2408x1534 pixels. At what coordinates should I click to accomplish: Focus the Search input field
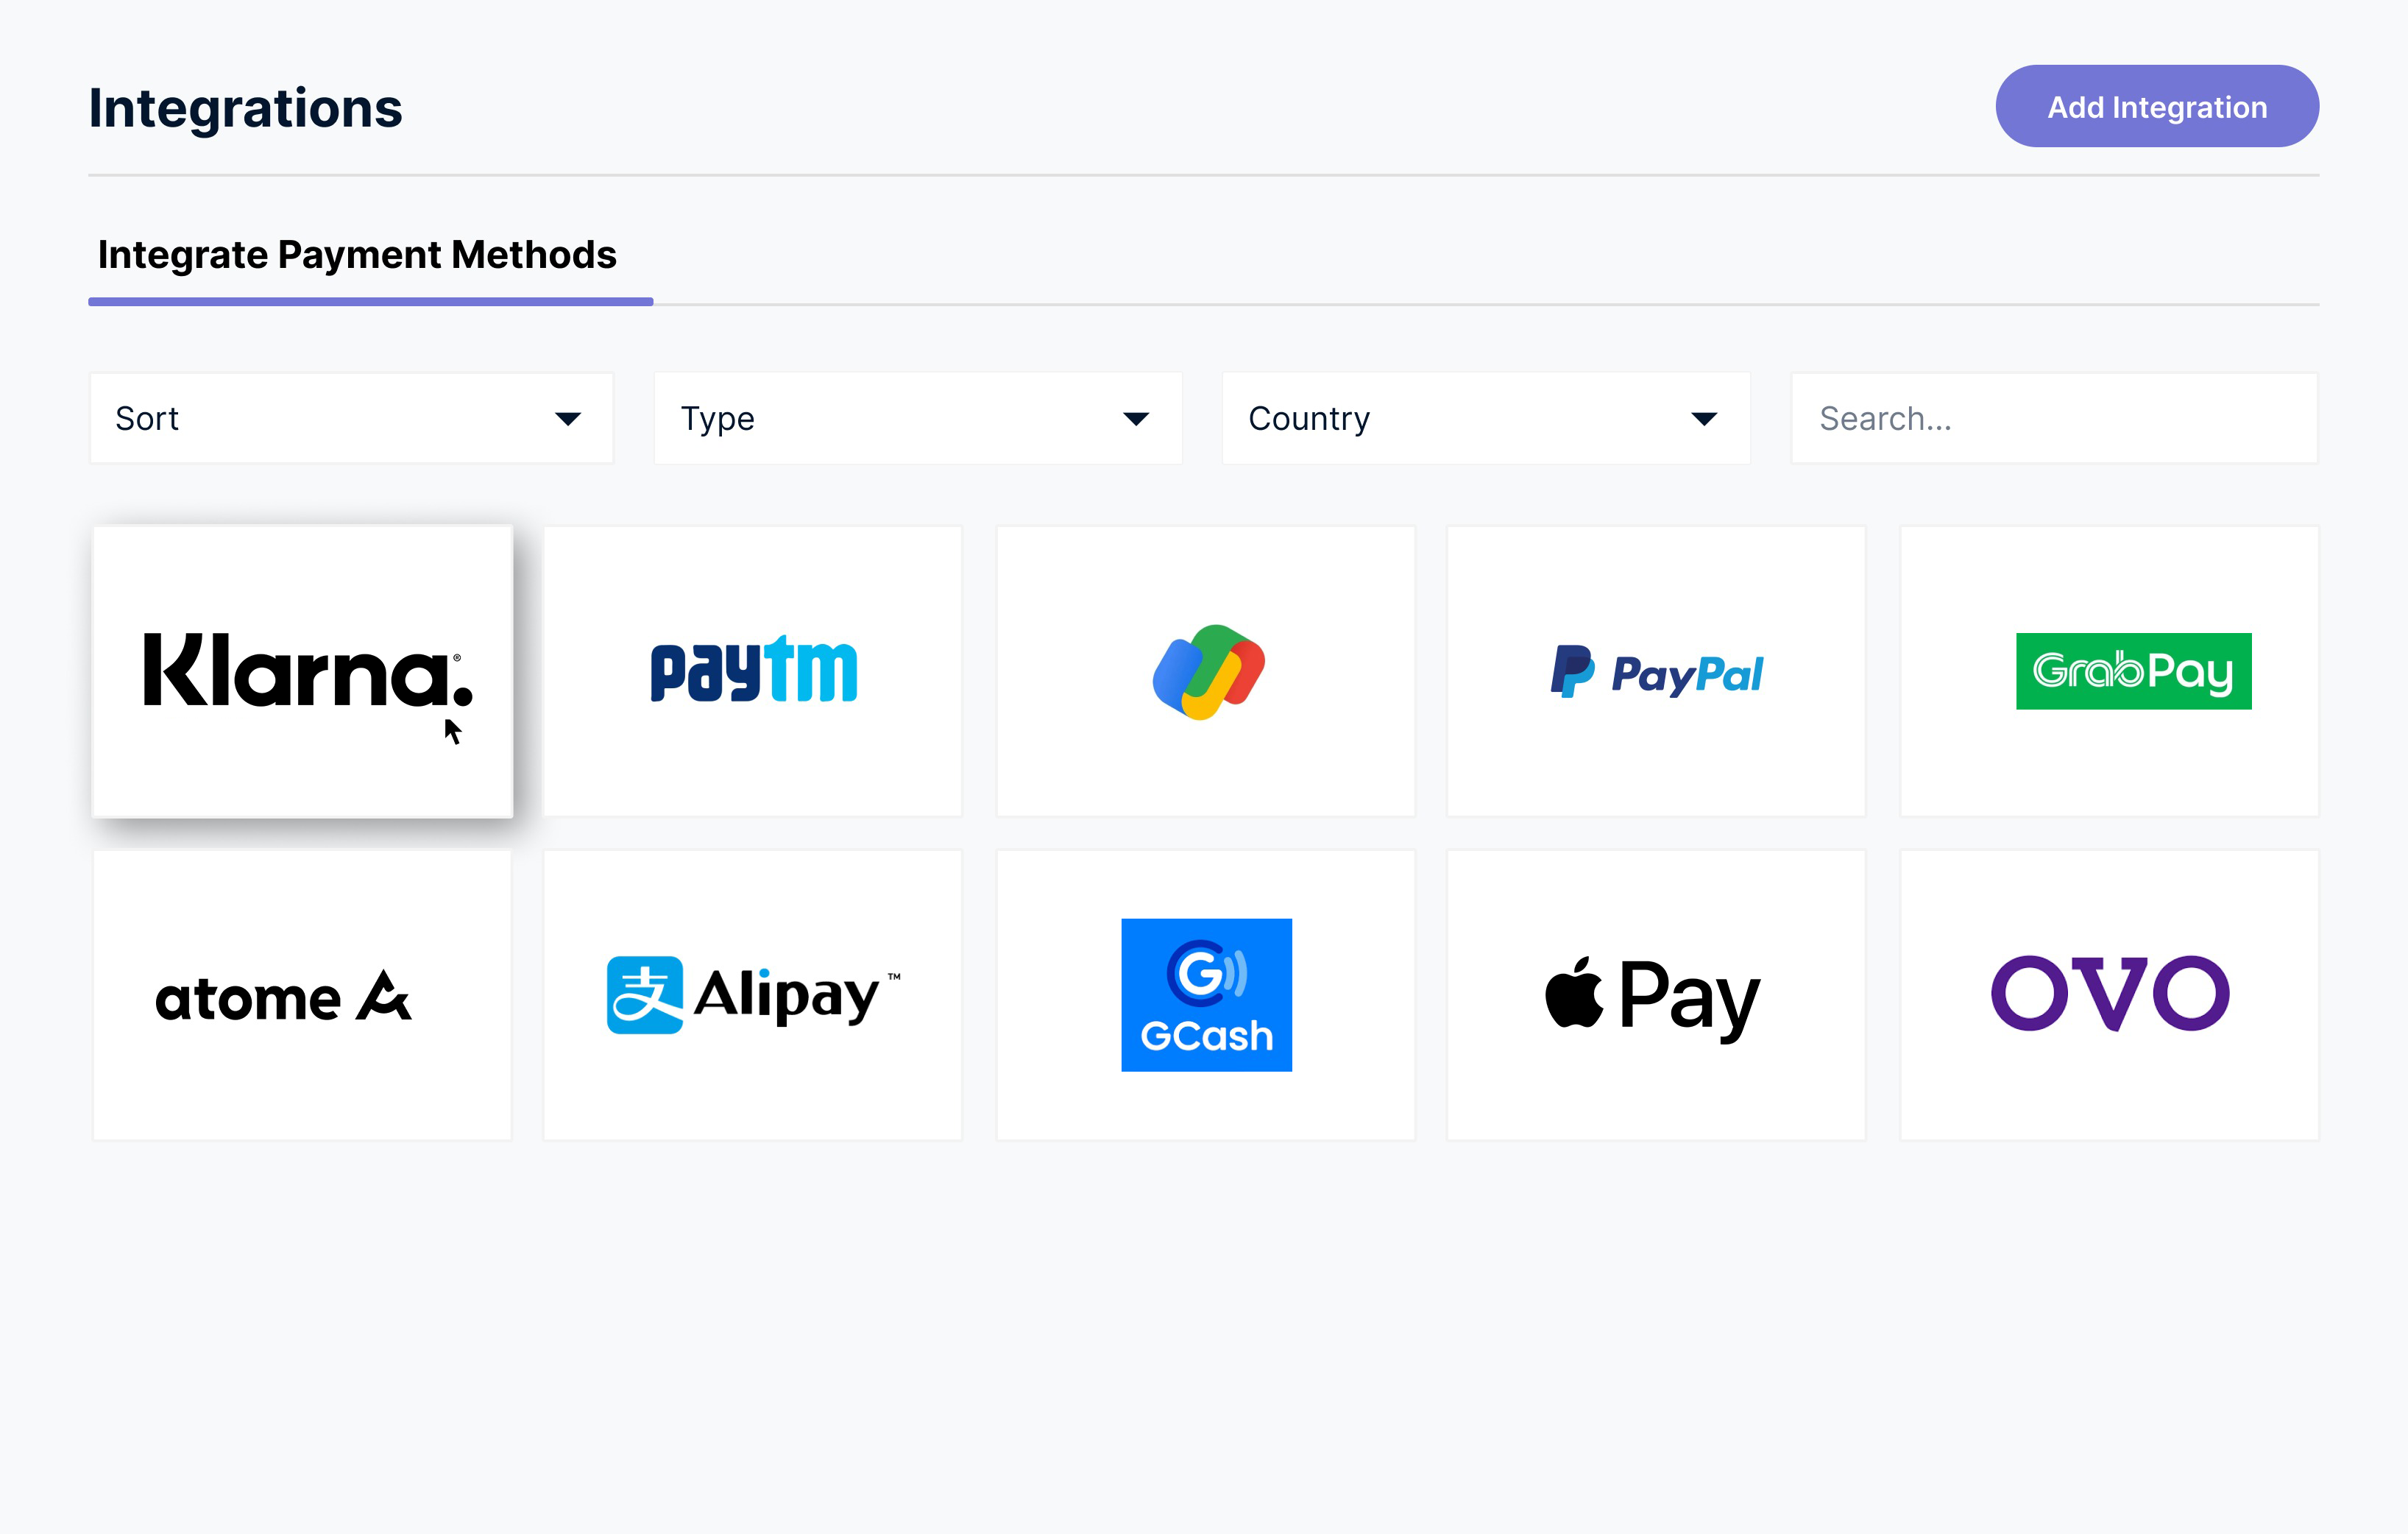[2054, 418]
